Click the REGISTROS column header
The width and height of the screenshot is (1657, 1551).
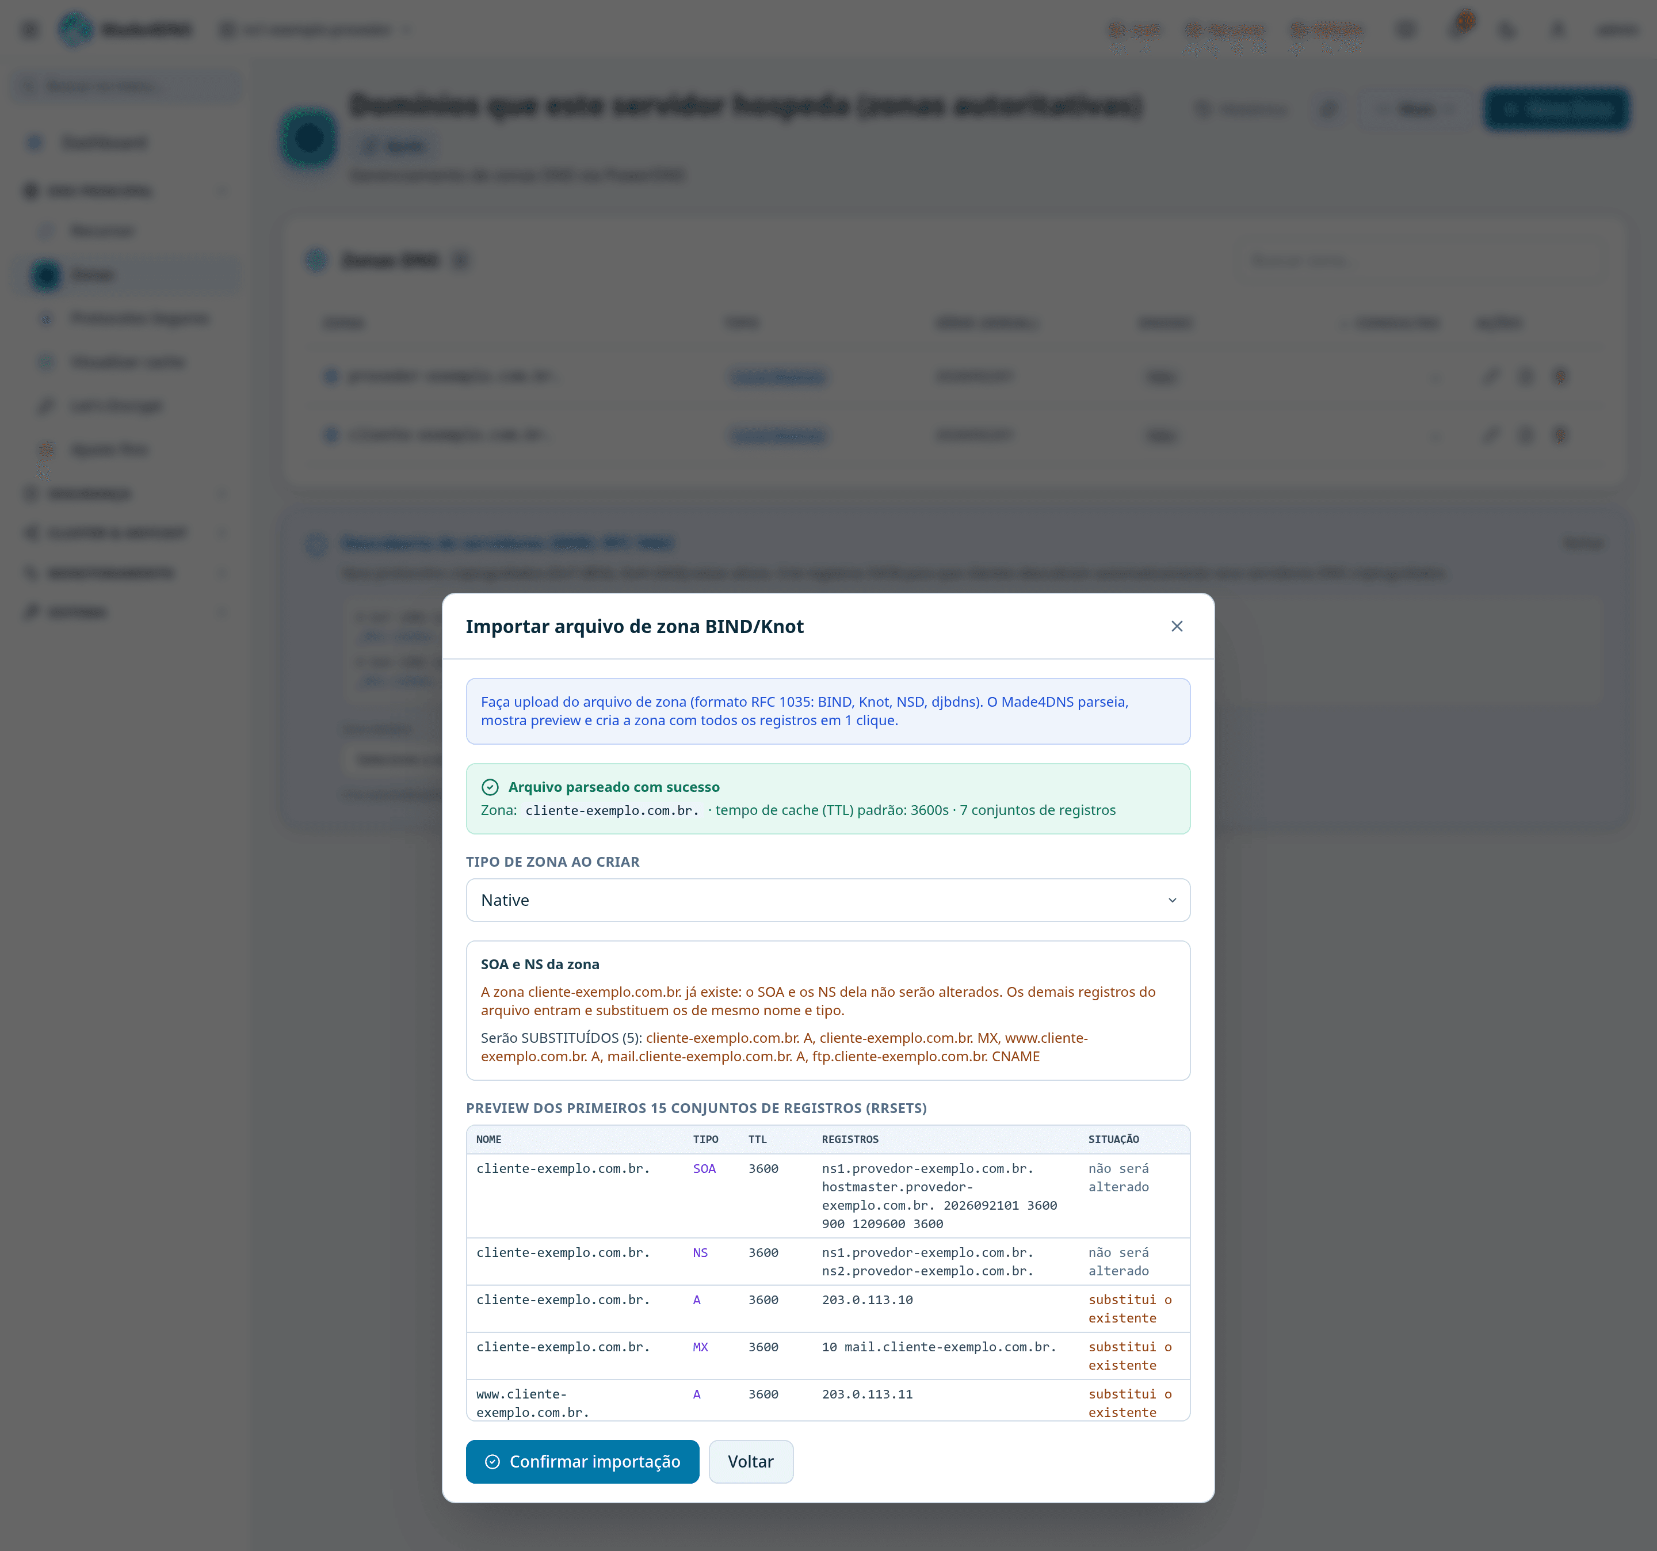point(849,1140)
